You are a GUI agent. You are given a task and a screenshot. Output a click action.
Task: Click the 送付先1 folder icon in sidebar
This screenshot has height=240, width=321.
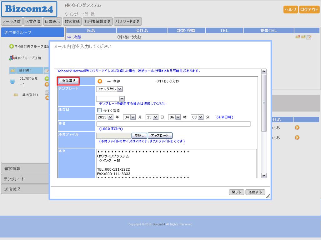pyautogui.click(x=13, y=71)
